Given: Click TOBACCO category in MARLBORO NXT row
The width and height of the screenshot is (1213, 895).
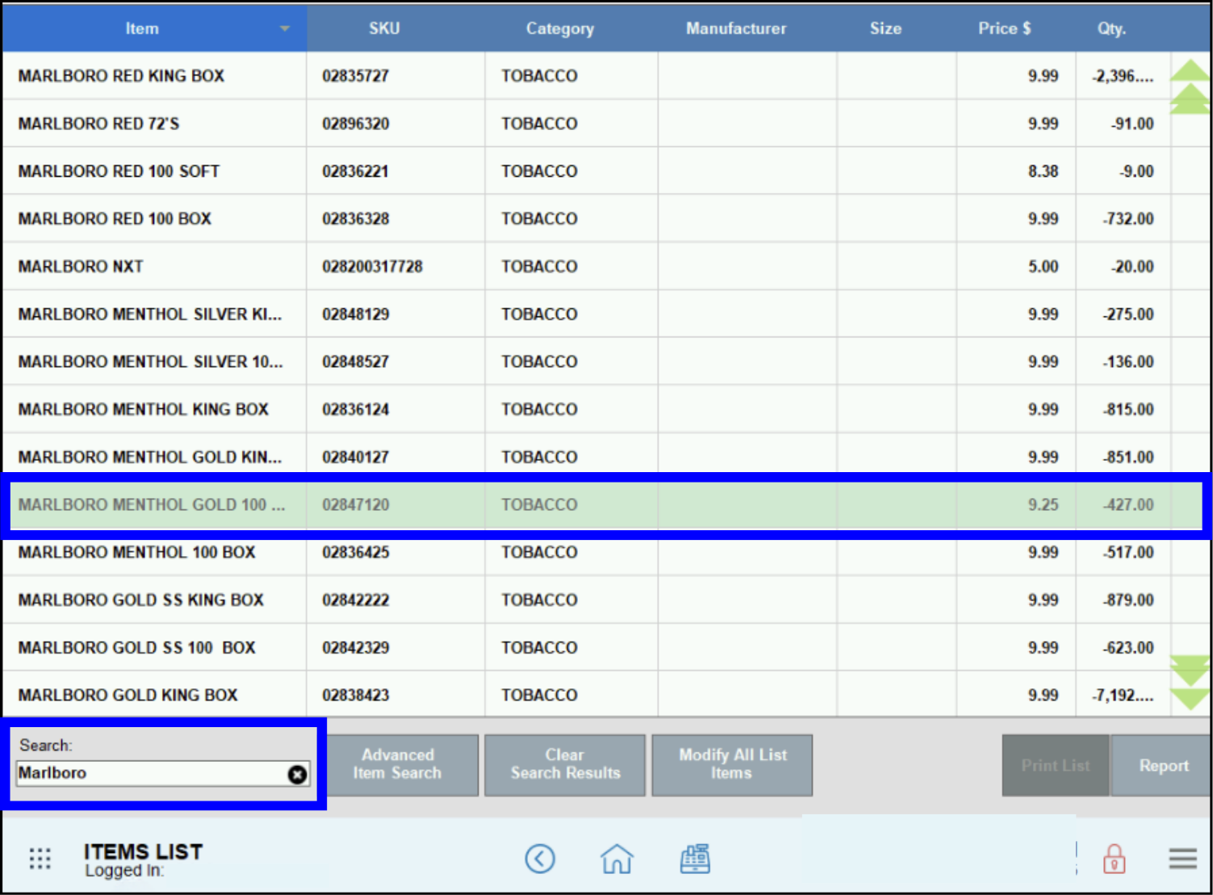Looking at the screenshot, I should point(571,266).
